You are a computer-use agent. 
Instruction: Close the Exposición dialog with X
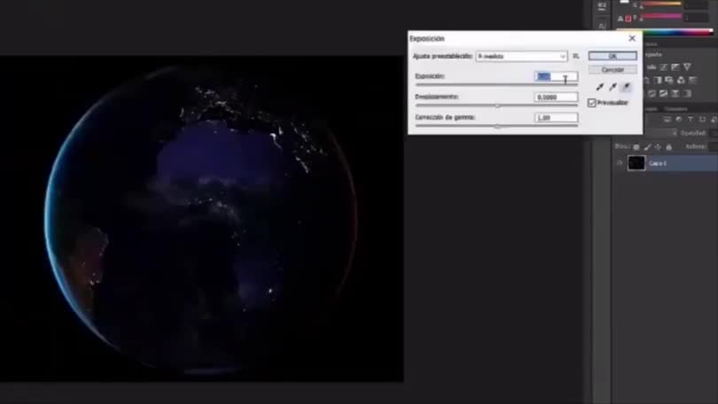632,38
